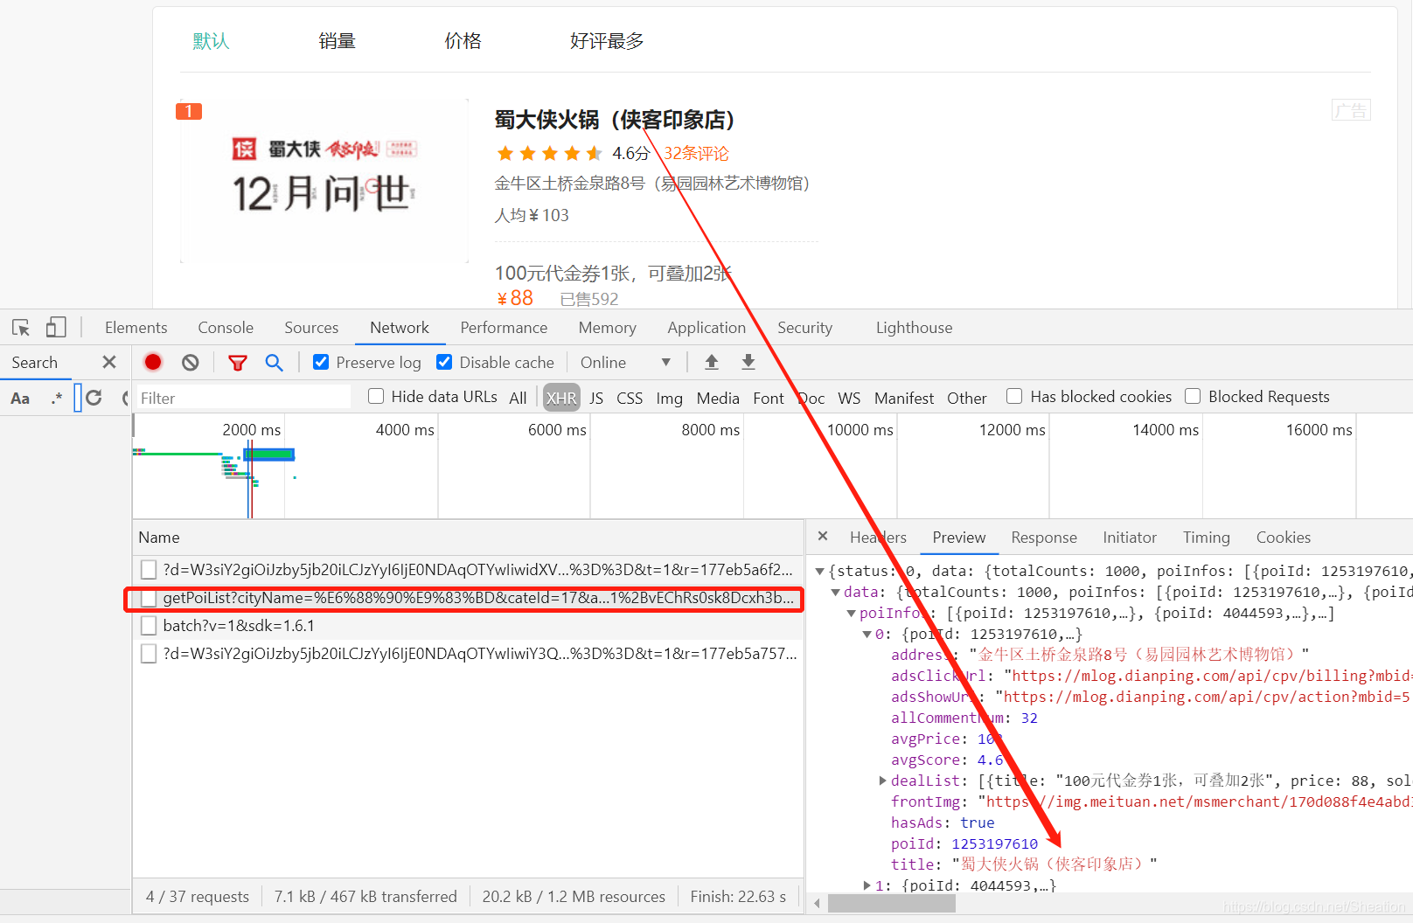Expand poiInfos item 1 node
The width and height of the screenshot is (1413, 923).
(x=867, y=885)
